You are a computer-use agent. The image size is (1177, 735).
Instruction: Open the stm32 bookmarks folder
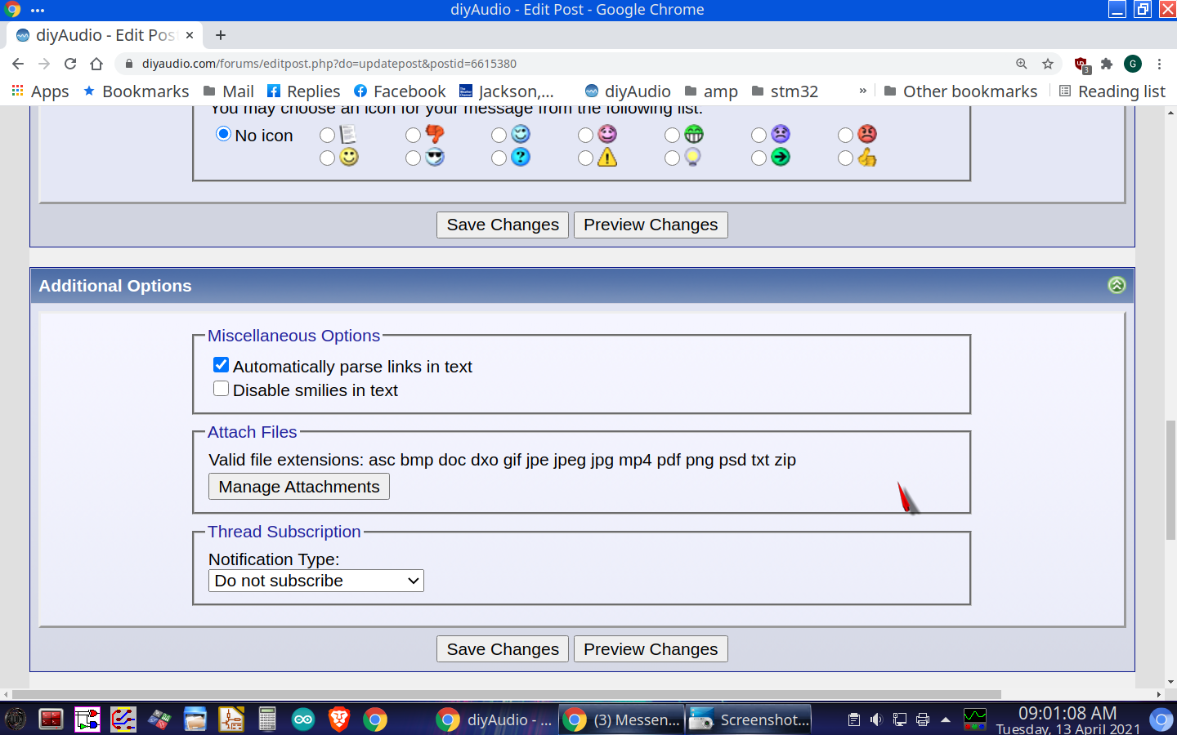(785, 91)
